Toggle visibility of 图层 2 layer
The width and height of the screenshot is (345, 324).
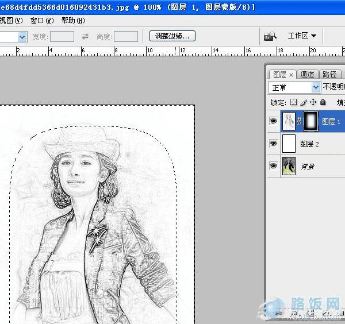[273, 144]
